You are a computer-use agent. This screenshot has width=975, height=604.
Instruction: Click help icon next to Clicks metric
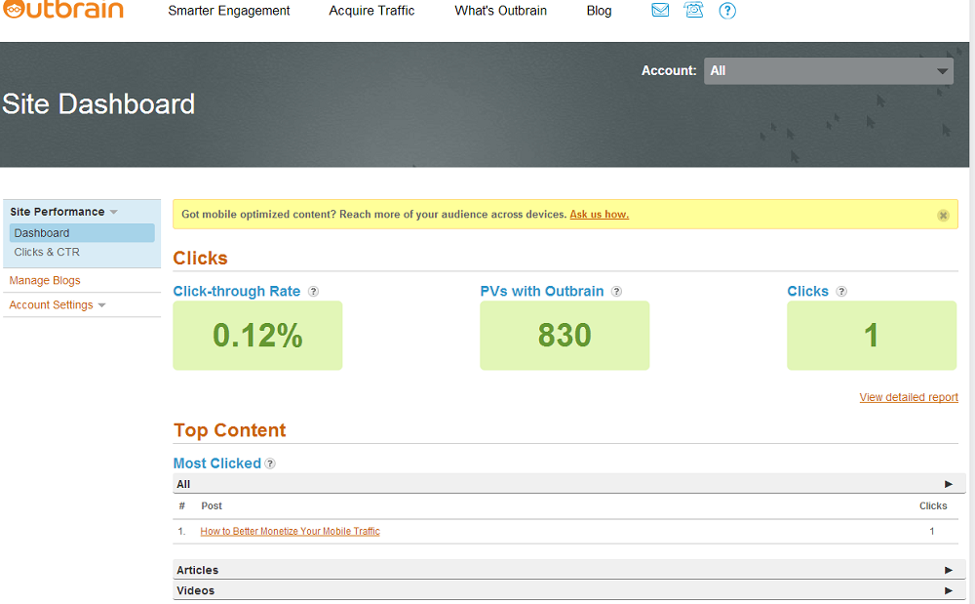click(x=841, y=292)
